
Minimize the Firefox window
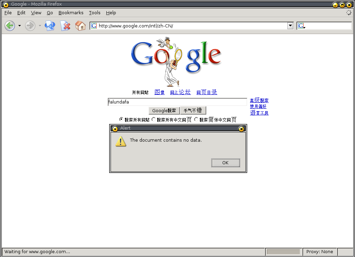point(335,5)
